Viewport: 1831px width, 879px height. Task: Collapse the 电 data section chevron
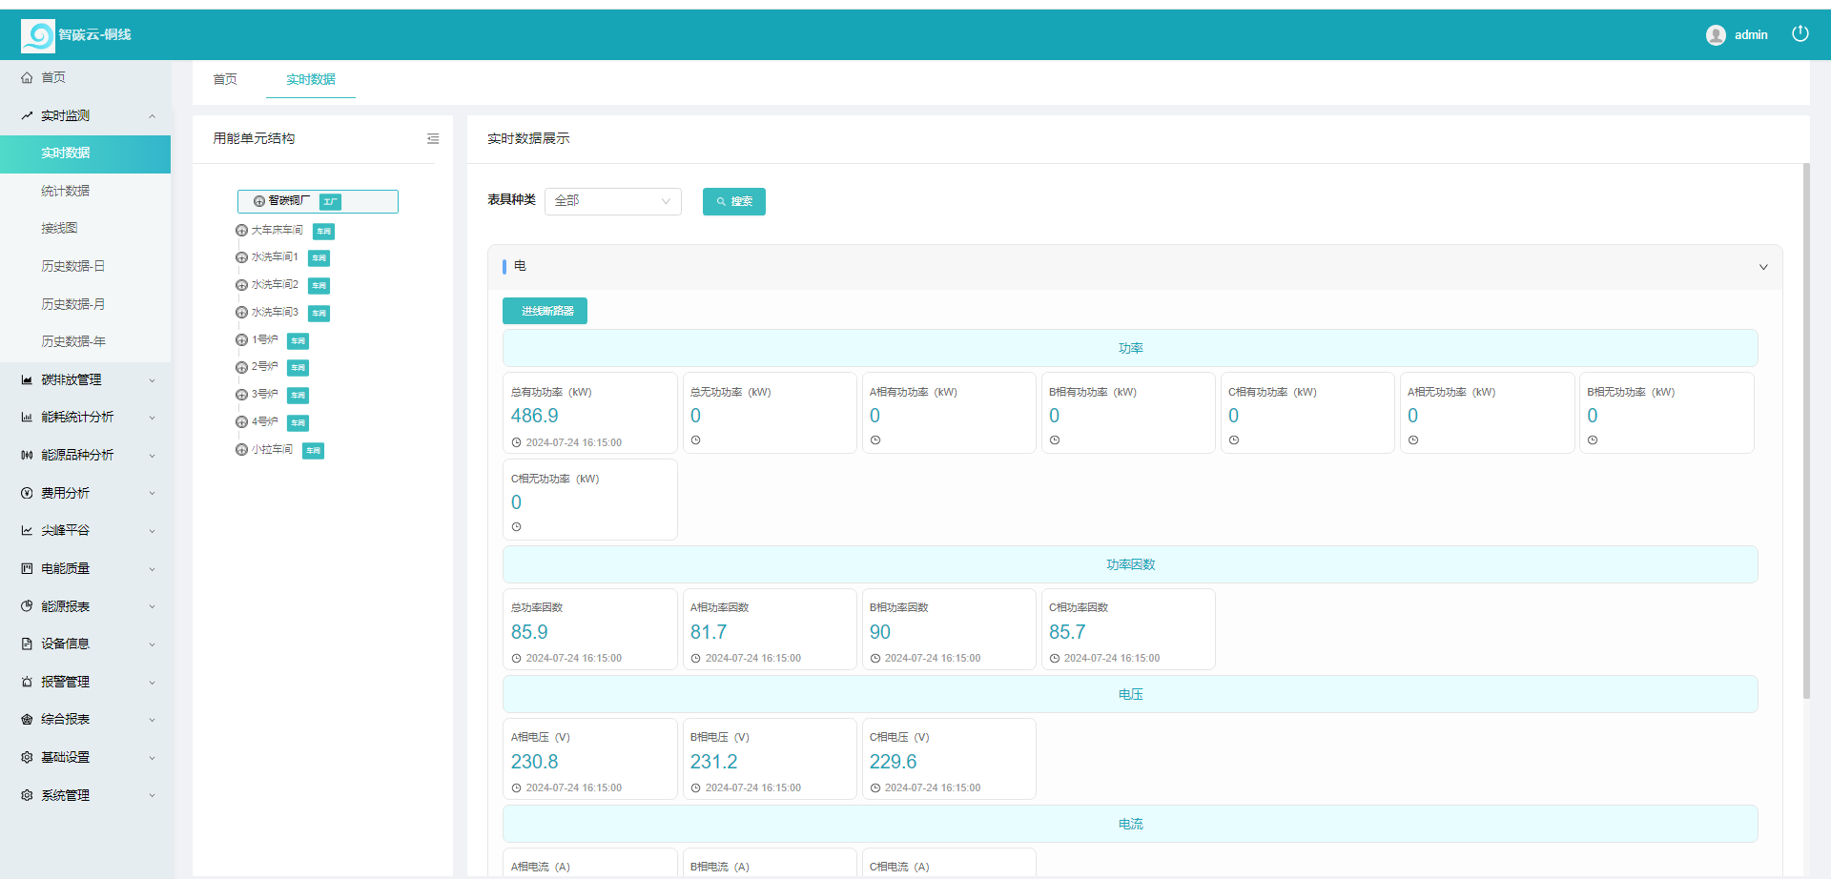coord(1763,267)
